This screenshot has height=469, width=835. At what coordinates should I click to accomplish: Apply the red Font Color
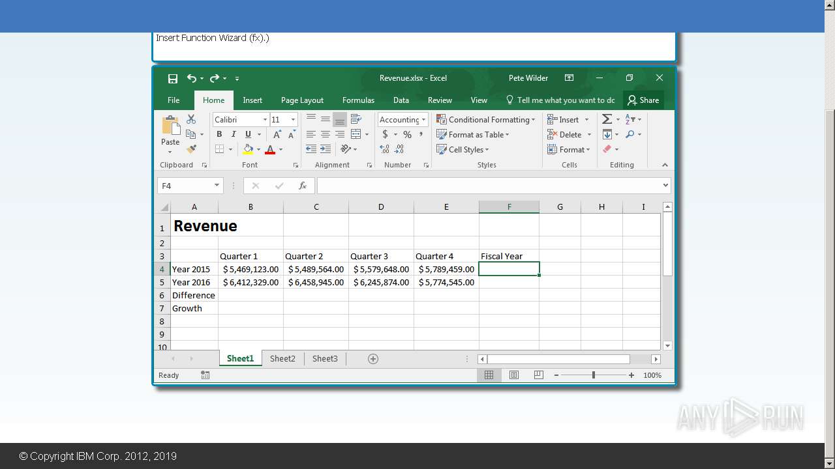pos(270,149)
